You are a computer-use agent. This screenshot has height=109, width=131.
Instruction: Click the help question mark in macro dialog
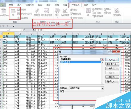click(110, 51)
